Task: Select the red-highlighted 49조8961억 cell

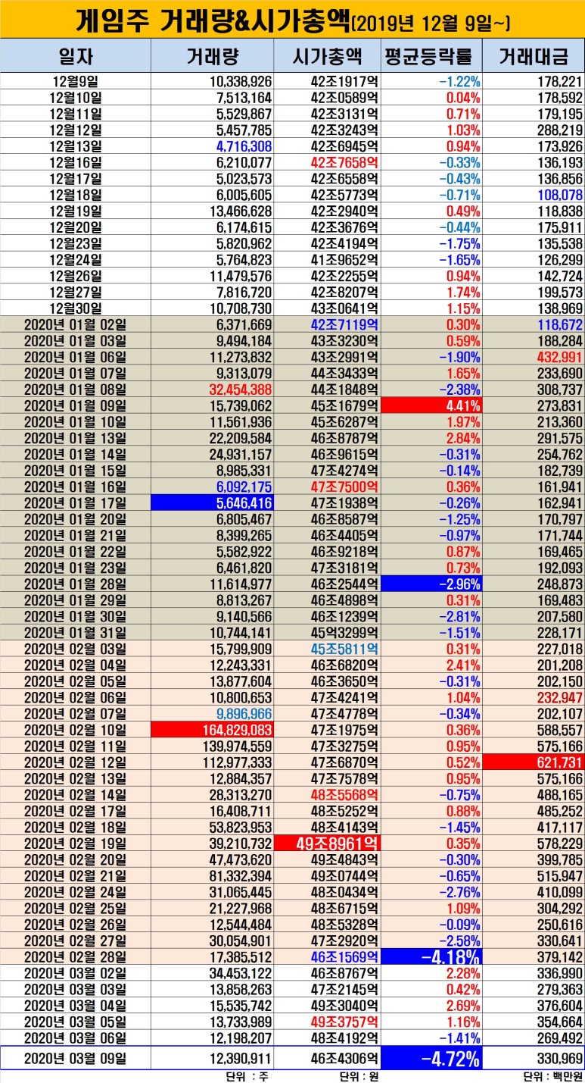Action: [x=327, y=843]
